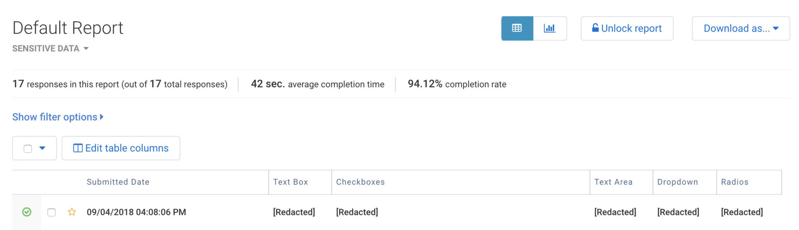Screen dimensions: 799x230
Task: Click the columns icon beside Edit table columns
Action: pyautogui.click(x=78, y=148)
